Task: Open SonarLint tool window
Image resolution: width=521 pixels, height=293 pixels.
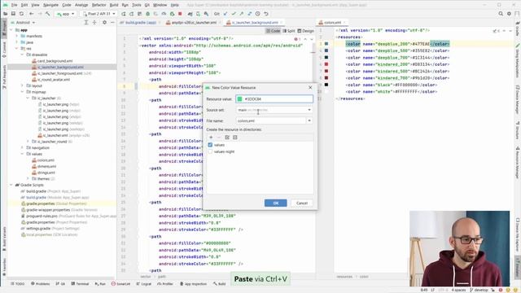Action: coord(120,284)
